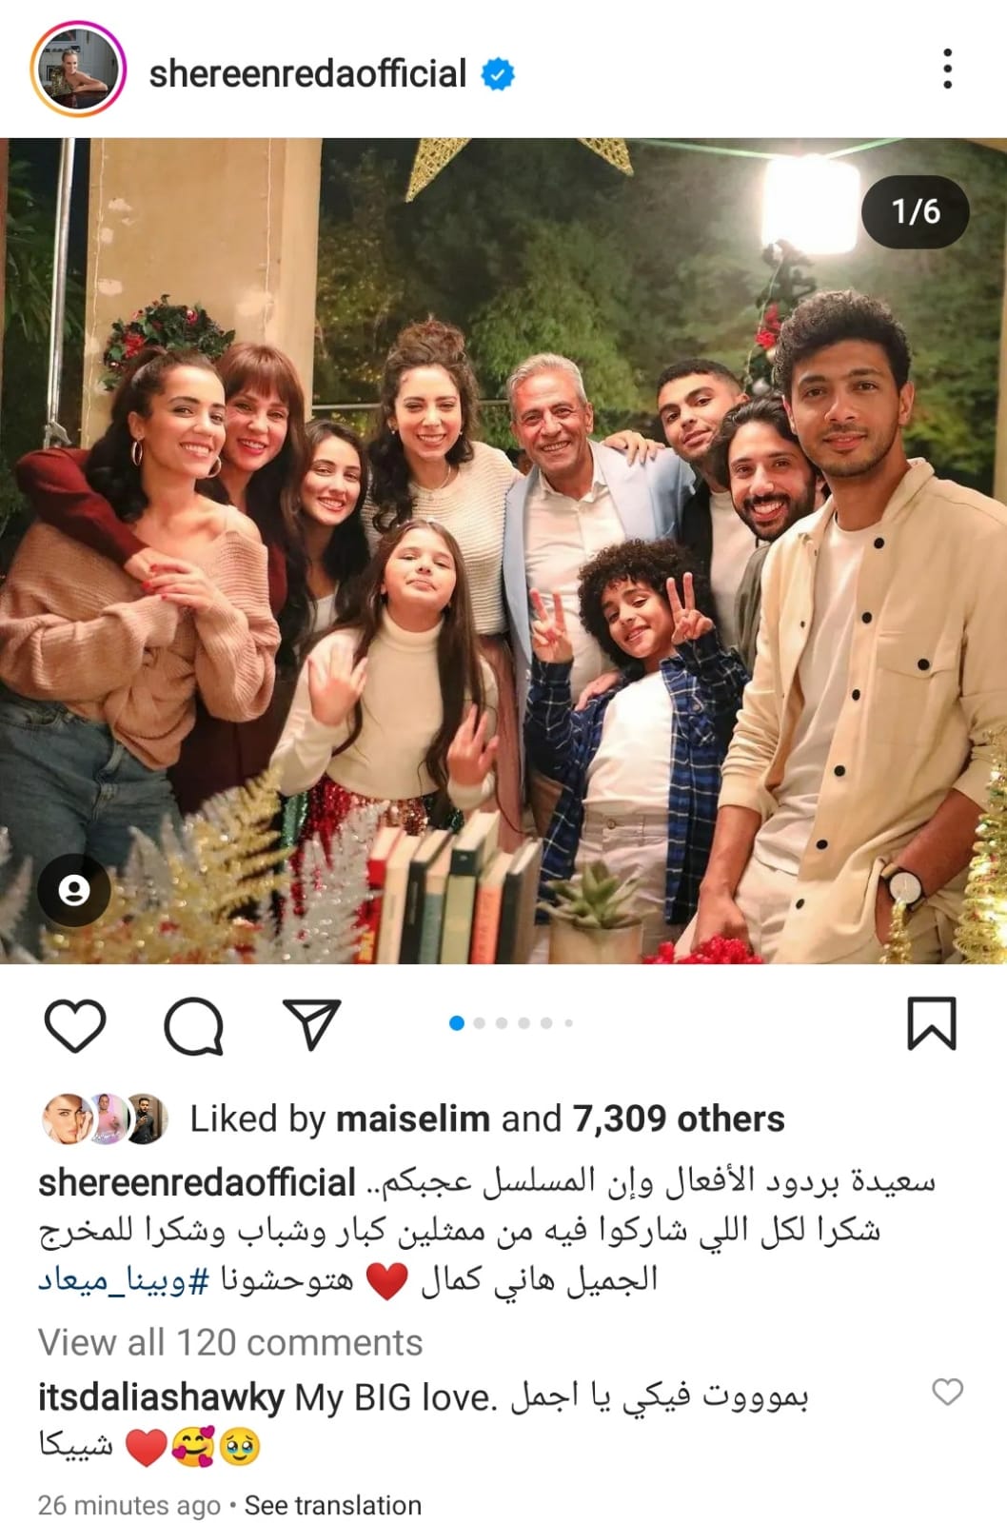Select second dot in carousel indicator
1007x1523 pixels.
(479, 1023)
